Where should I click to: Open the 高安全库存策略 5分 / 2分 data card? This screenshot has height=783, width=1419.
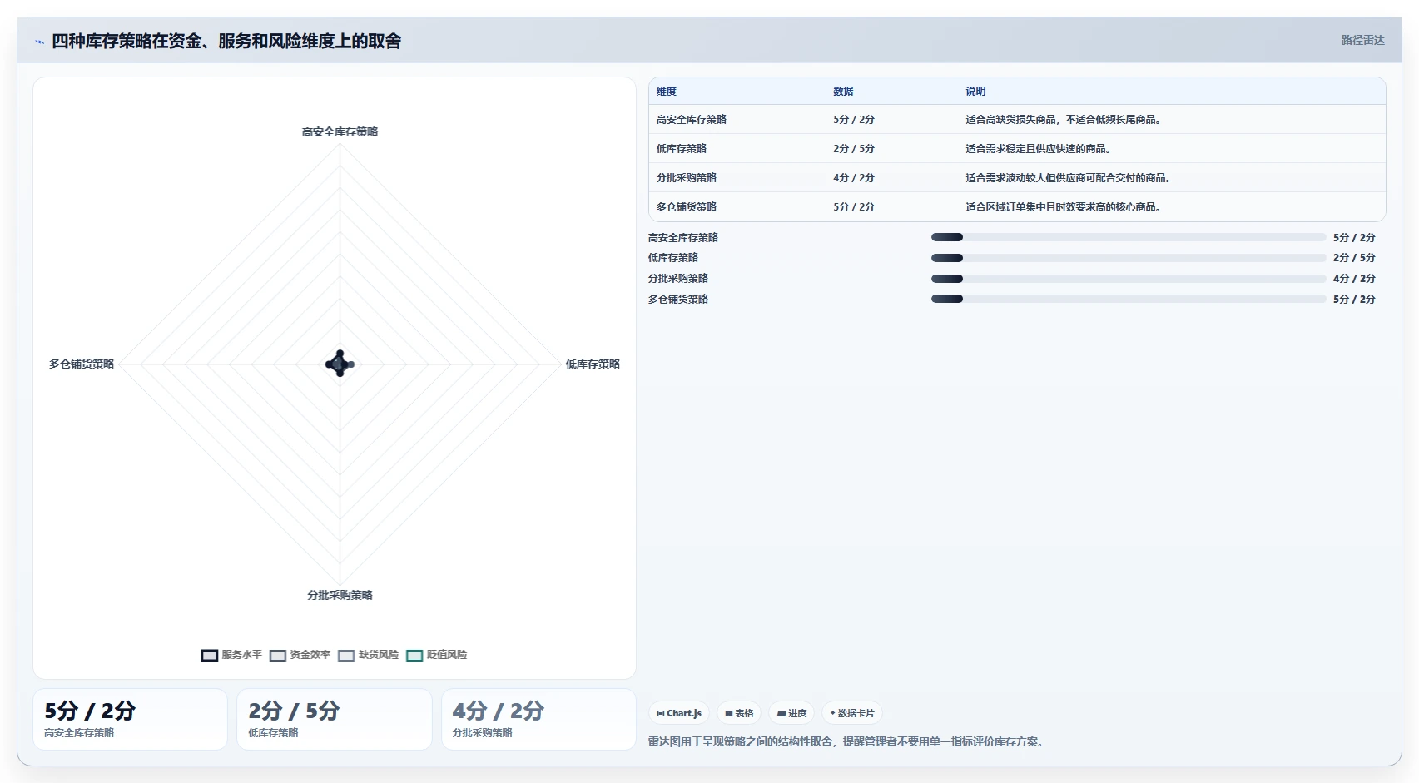pos(130,719)
